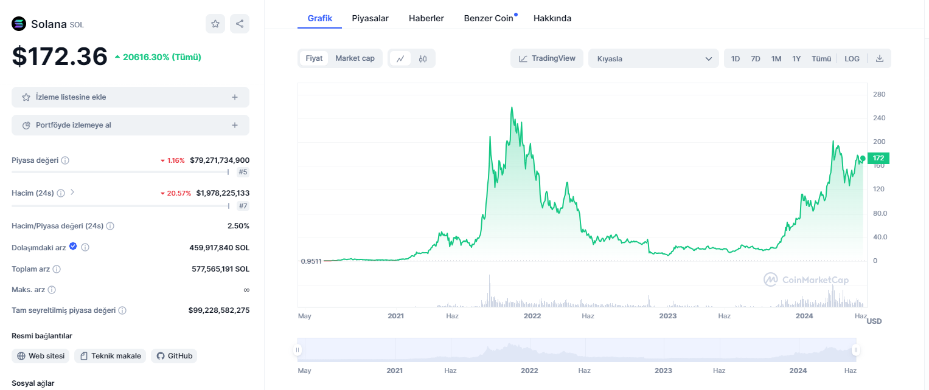Download chart data icon
929x390 pixels.
(x=879, y=58)
